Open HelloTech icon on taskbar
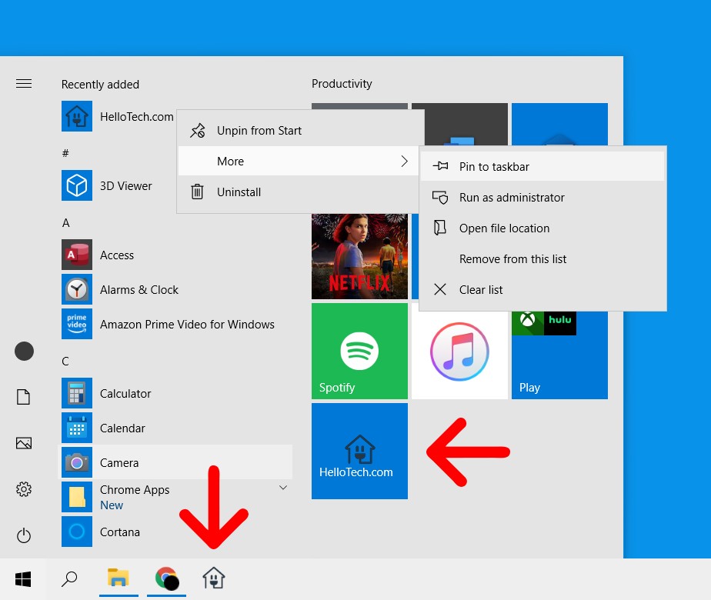711x600 pixels. [x=214, y=578]
